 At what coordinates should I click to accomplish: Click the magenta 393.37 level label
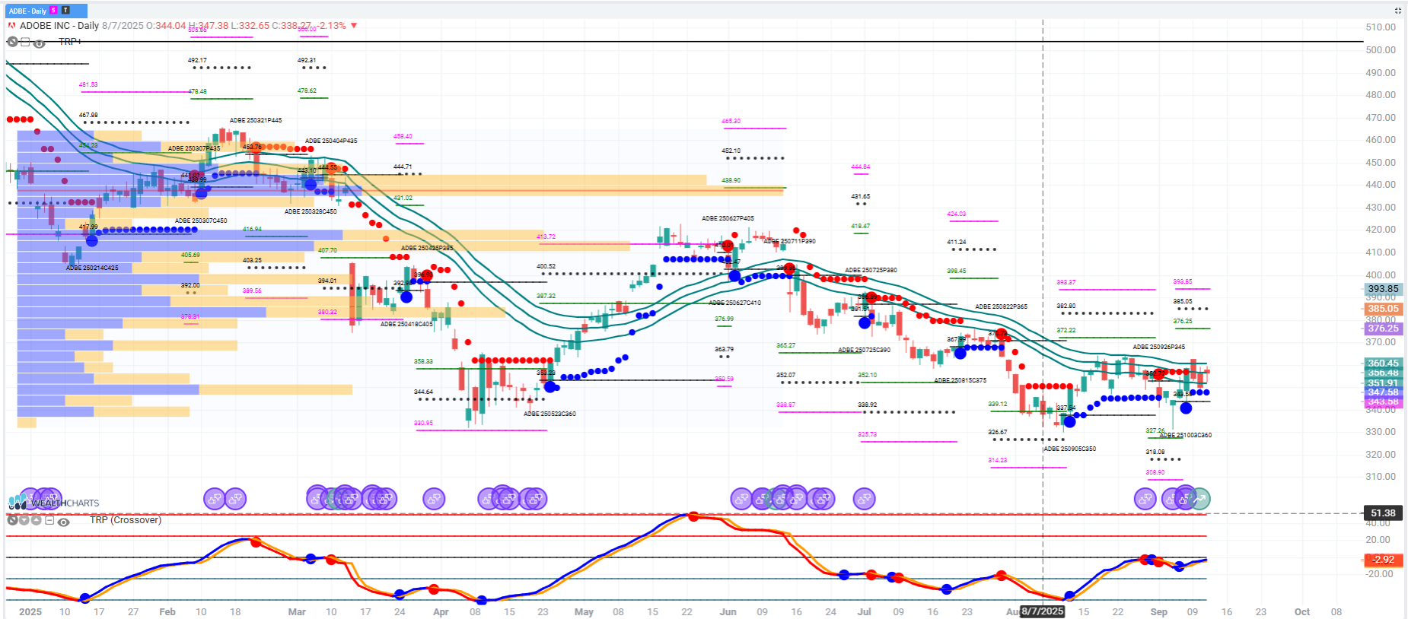[1066, 282]
